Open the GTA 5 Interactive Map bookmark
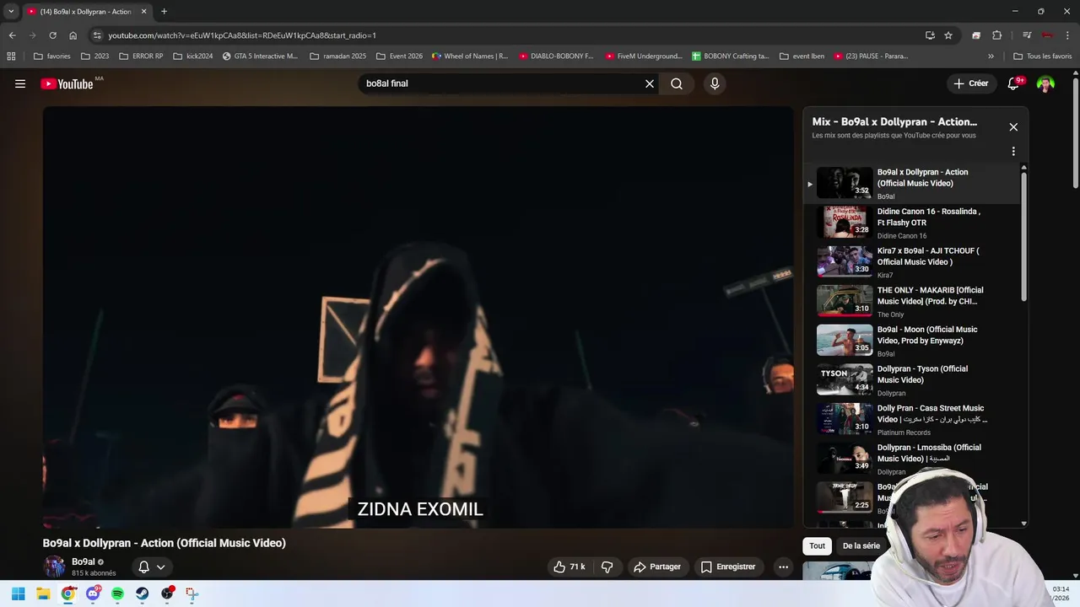 (x=260, y=56)
